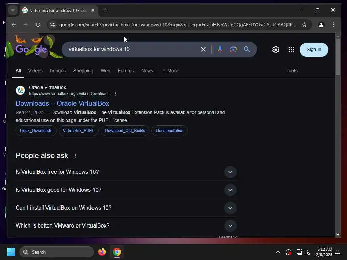Expand 'Is VirtualBox good for Windows 10?'
This screenshot has height=260, width=347.
pyautogui.click(x=126, y=190)
